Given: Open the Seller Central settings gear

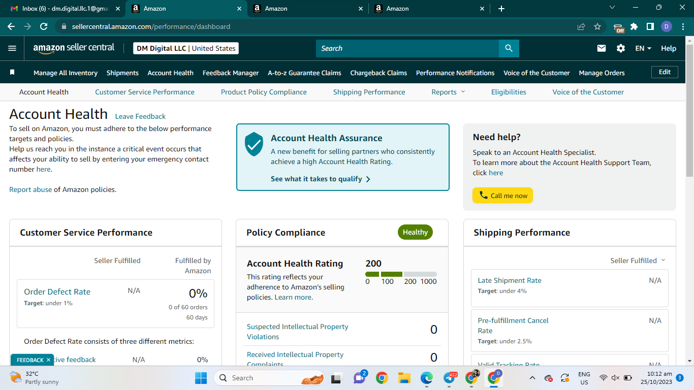Looking at the screenshot, I should [x=621, y=48].
